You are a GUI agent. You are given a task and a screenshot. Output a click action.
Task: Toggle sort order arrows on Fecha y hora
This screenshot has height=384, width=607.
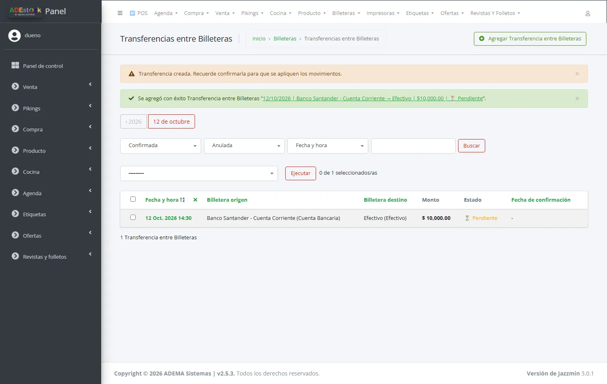click(x=183, y=200)
